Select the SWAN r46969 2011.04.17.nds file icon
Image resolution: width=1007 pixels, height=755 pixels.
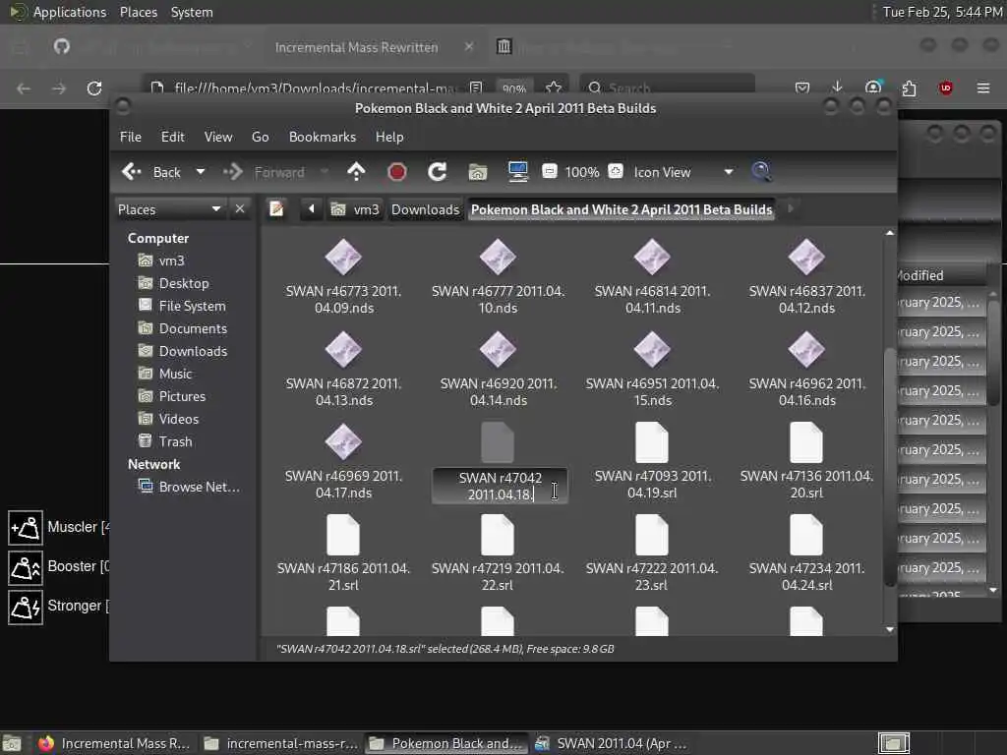pyautogui.click(x=343, y=442)
